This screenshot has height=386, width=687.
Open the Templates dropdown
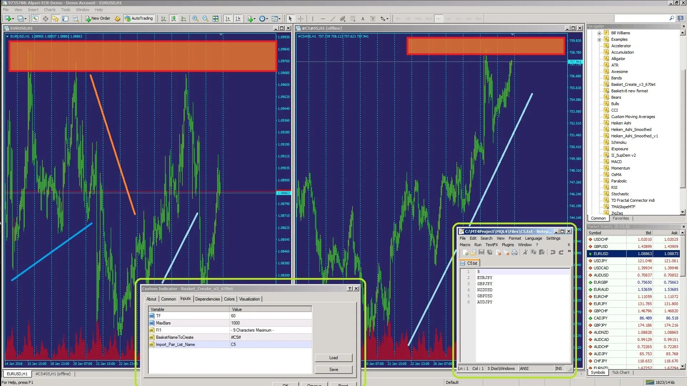(x=276, y=19)
